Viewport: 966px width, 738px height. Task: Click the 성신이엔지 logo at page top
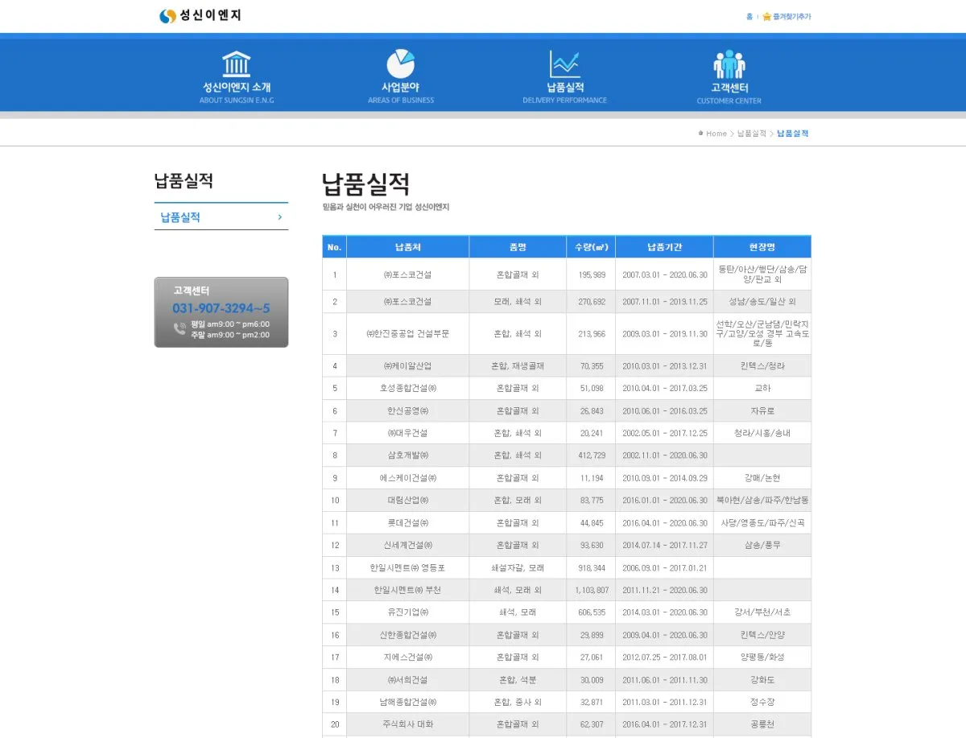(x=200, y=15)
